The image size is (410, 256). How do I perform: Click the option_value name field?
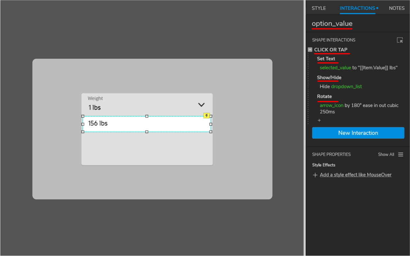click(x=332, y=23)
